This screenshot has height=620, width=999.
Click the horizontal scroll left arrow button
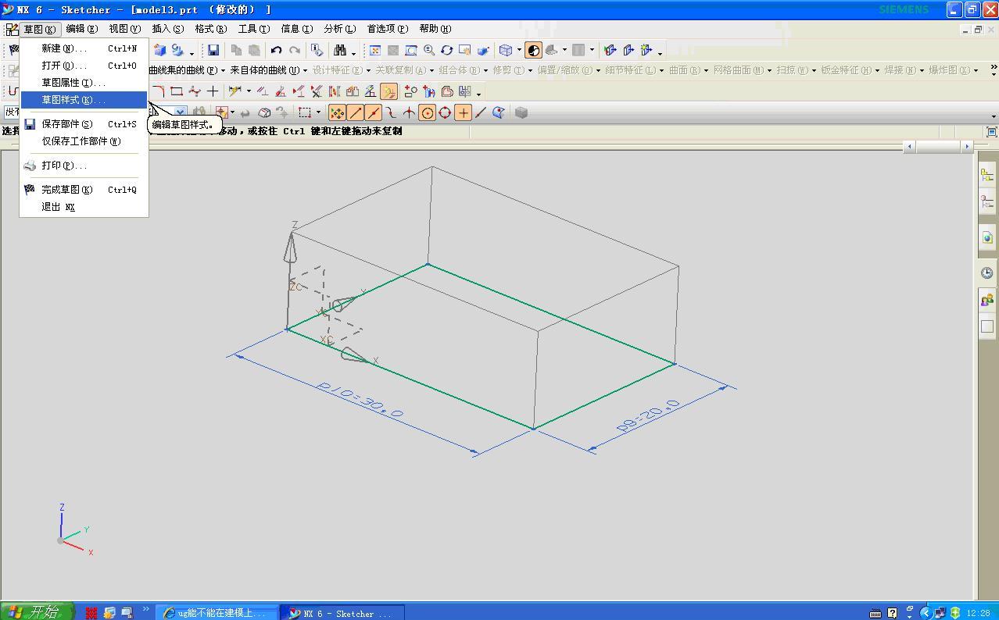click(x=909, y=146)
